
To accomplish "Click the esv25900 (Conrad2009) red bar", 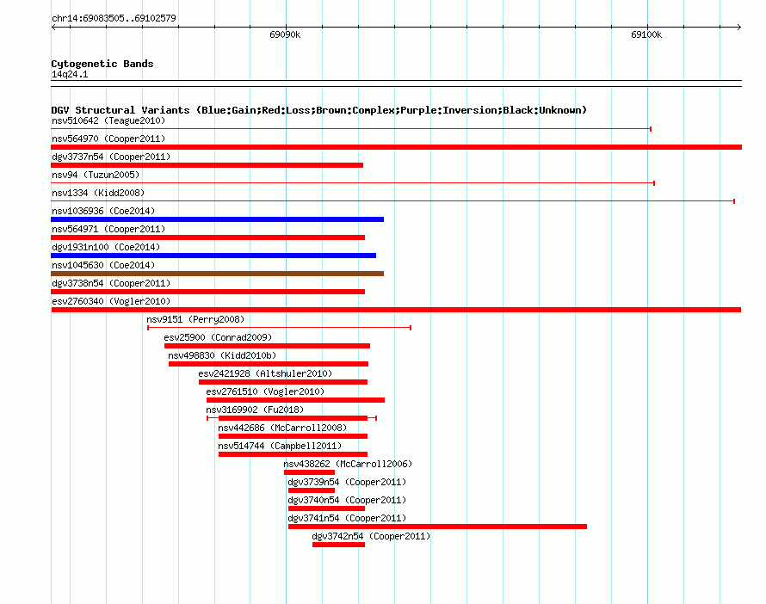I will tap(267, 346).
